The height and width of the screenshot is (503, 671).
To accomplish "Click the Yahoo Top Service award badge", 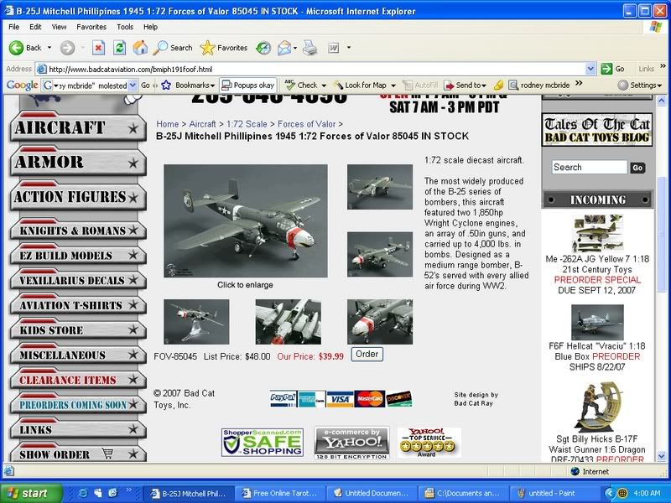I will (429, 443).
